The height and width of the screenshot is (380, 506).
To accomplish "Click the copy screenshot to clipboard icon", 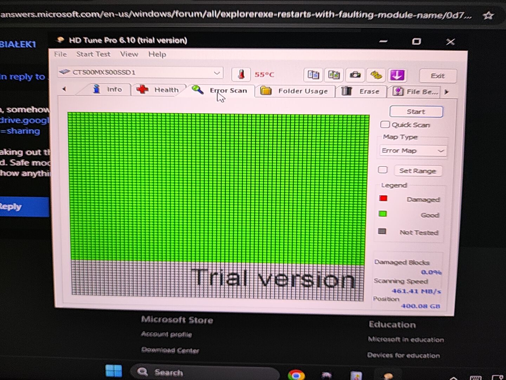I will pos(334,75).
